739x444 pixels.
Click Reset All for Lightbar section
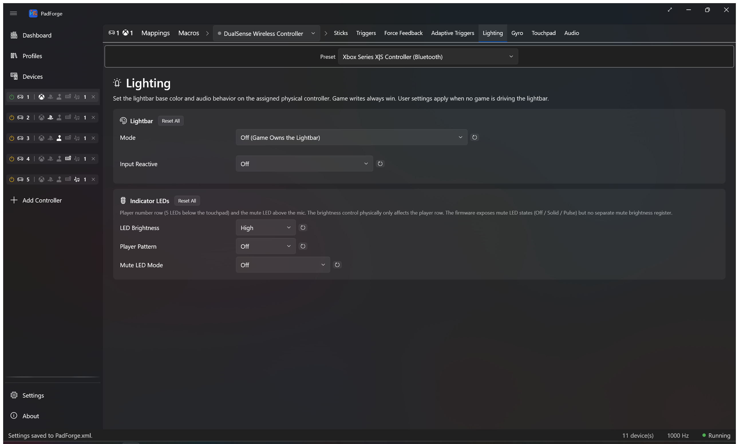(x=171, y=121)
